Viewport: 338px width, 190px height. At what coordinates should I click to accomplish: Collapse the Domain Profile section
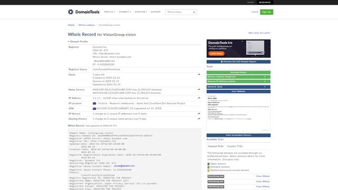[x=78, y=41]
